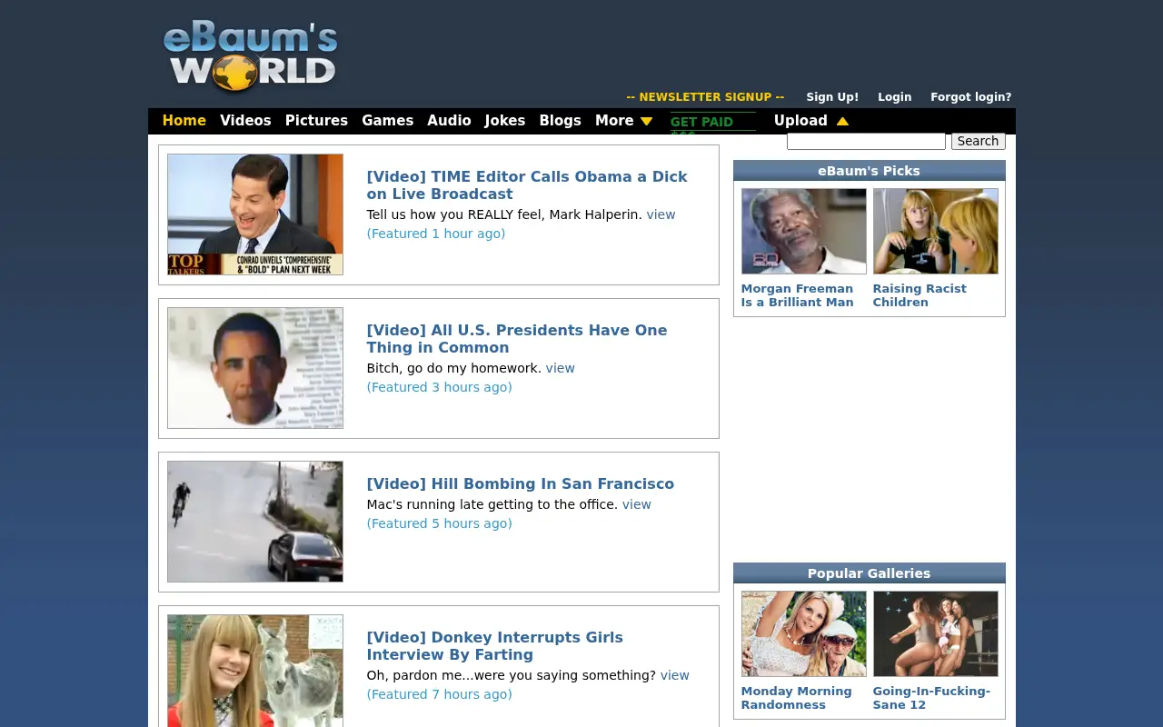Open the Upload menu arrow
This screenshot has width=1163, height=727.
pos(842,121)
